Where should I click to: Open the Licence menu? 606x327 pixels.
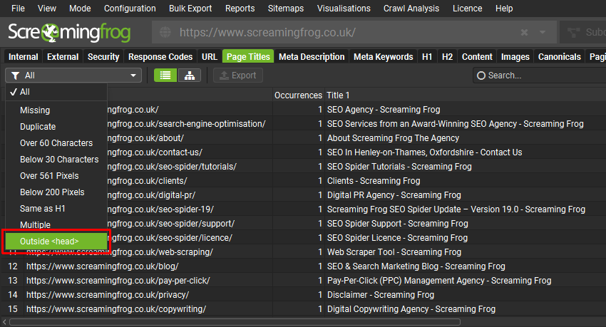coord(467,8)
